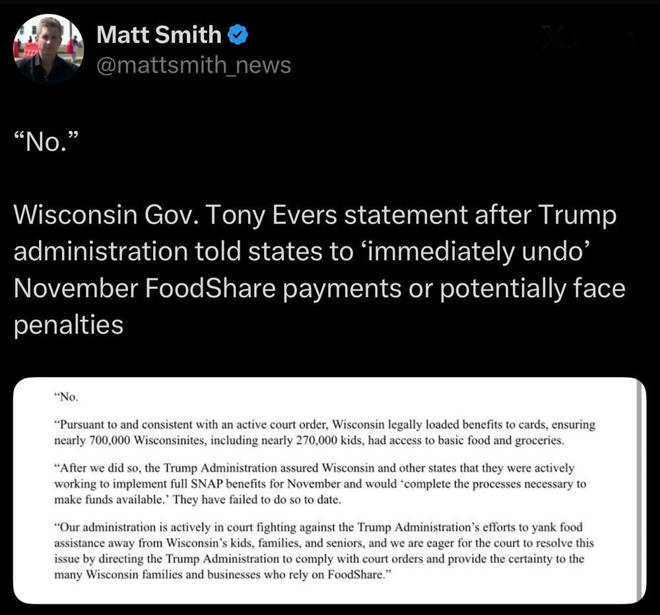The width and height of the screenshot is (660, 615).
Task: Select the quoted "No." tweet line
Action: tap(46, 142)
